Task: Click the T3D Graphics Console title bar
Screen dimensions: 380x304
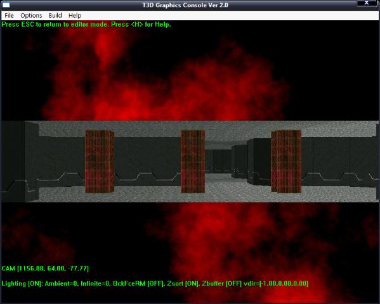Action: [185, 5]
